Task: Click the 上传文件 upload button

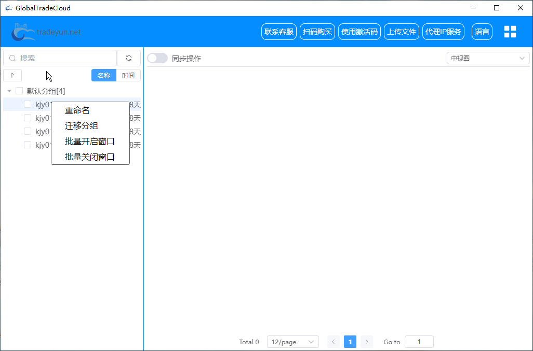Action: point(401,31)
